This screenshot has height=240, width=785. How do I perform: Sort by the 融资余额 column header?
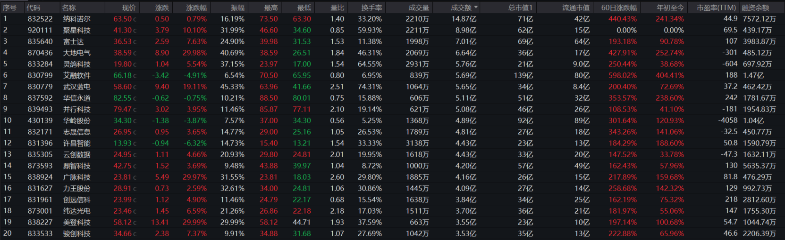(755, 8)
